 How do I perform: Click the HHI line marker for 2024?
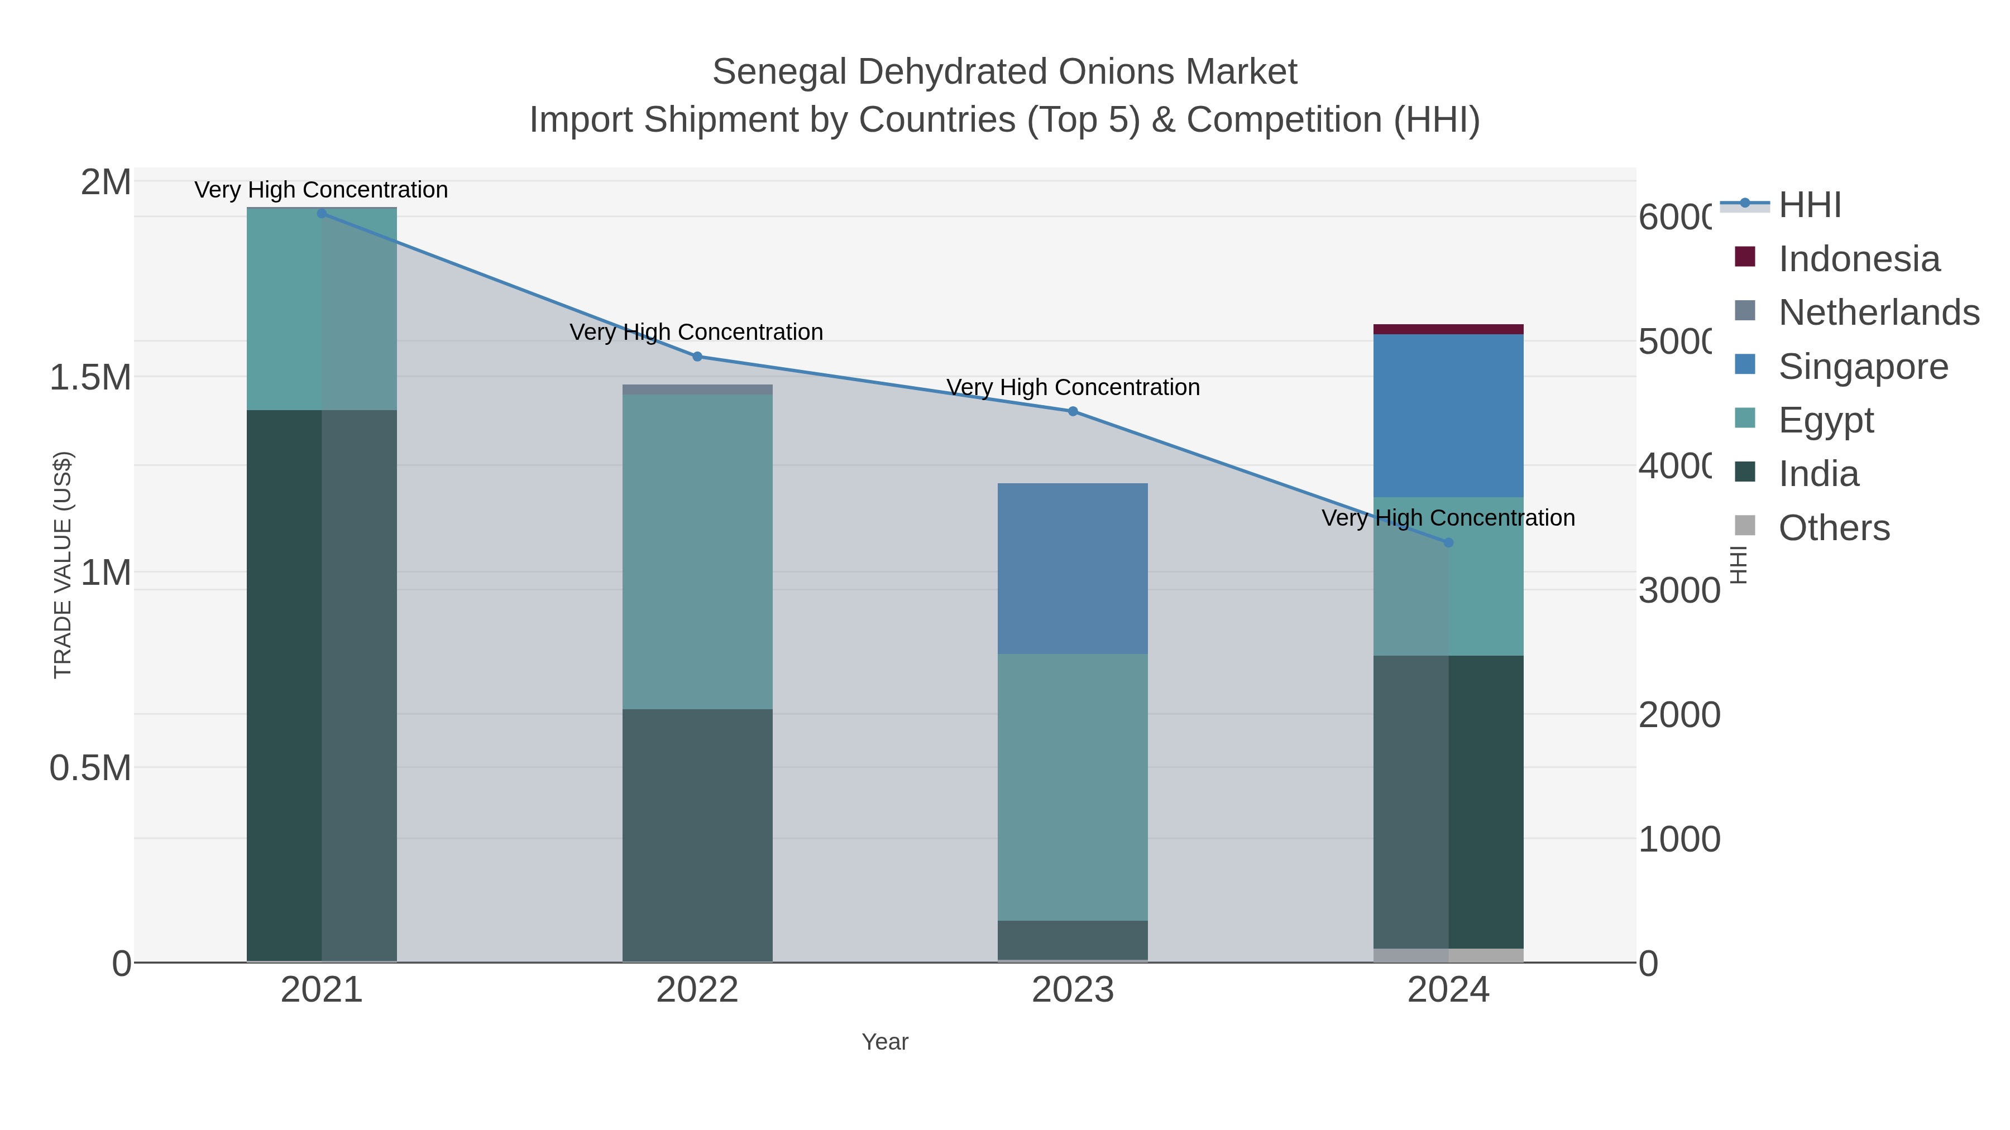coord(1449,542)
